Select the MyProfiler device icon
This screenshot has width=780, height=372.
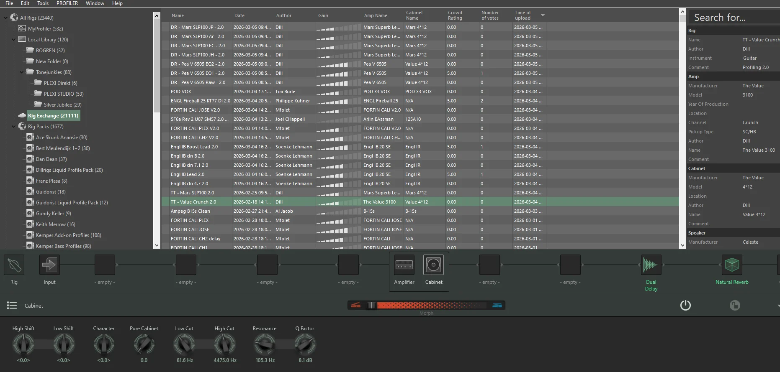(22, 28)
